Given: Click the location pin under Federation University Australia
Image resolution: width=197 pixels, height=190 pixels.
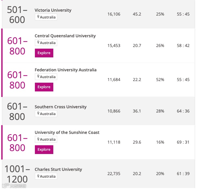Looking at the screenshot, I should click(38, 77).
